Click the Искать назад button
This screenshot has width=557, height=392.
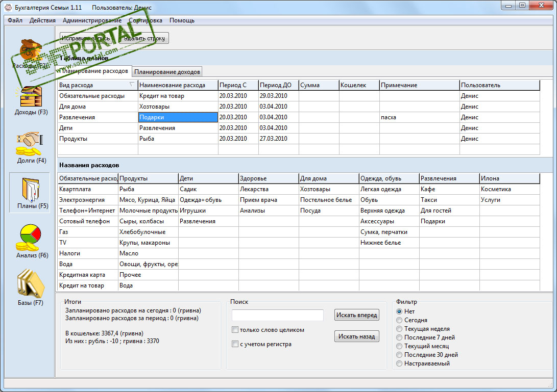357,336
